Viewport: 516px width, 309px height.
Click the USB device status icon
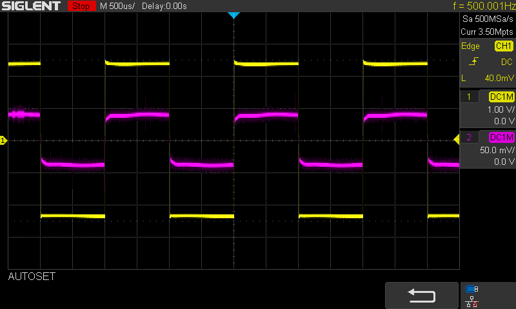point(472,289)
